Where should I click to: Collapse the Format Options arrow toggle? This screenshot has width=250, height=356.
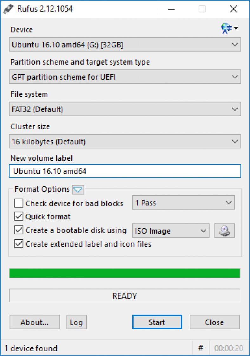pos(78,190)
